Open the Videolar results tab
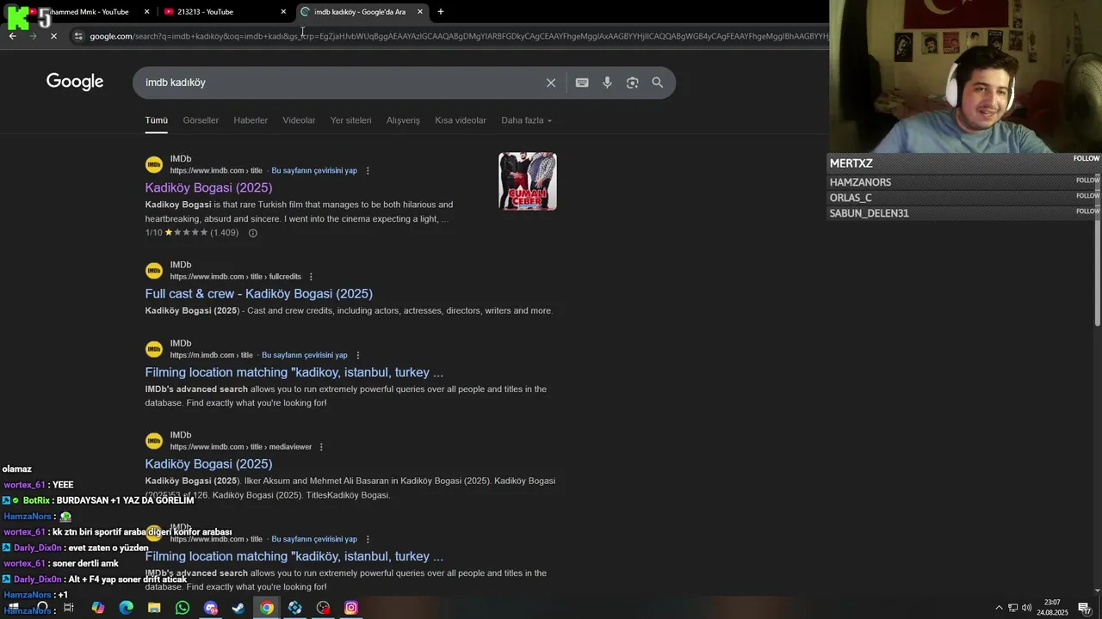 point(299,120)
